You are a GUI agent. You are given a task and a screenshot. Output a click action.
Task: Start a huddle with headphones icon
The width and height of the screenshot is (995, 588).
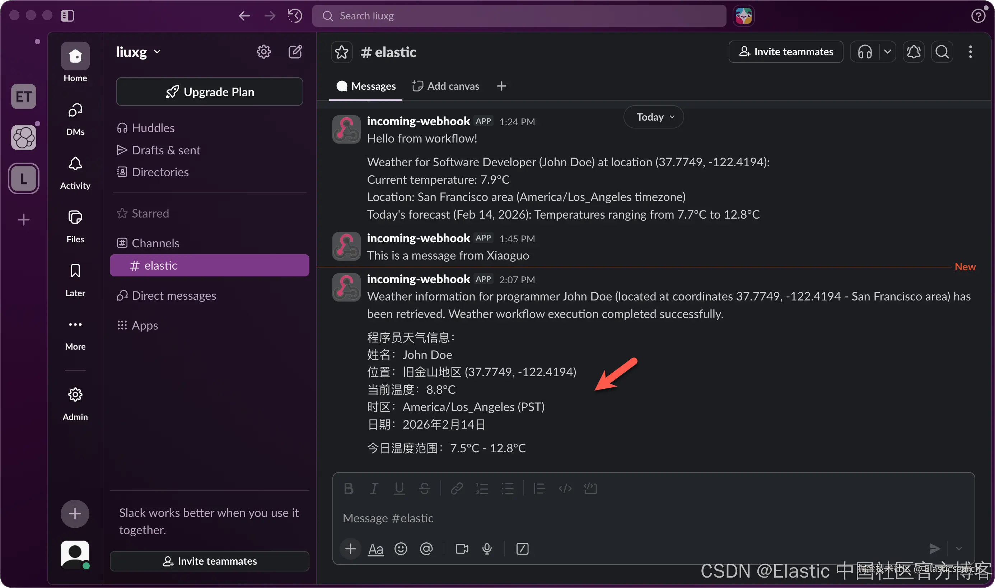(x=865, y=52)
